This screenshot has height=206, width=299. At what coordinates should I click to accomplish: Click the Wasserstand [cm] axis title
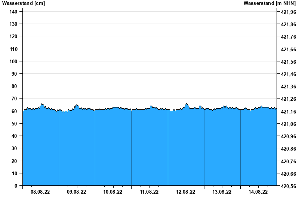(x=23, y=3)
